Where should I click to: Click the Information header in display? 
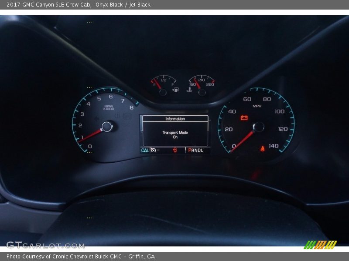(x=175, y=119)
